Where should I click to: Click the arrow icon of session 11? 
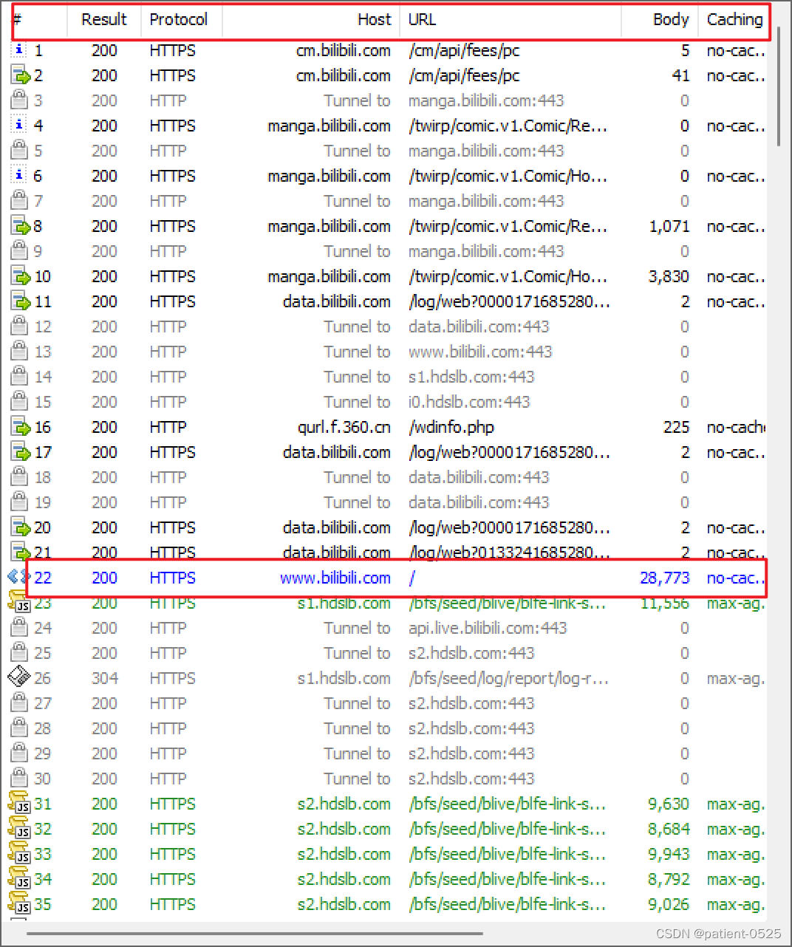pos(20,301)
